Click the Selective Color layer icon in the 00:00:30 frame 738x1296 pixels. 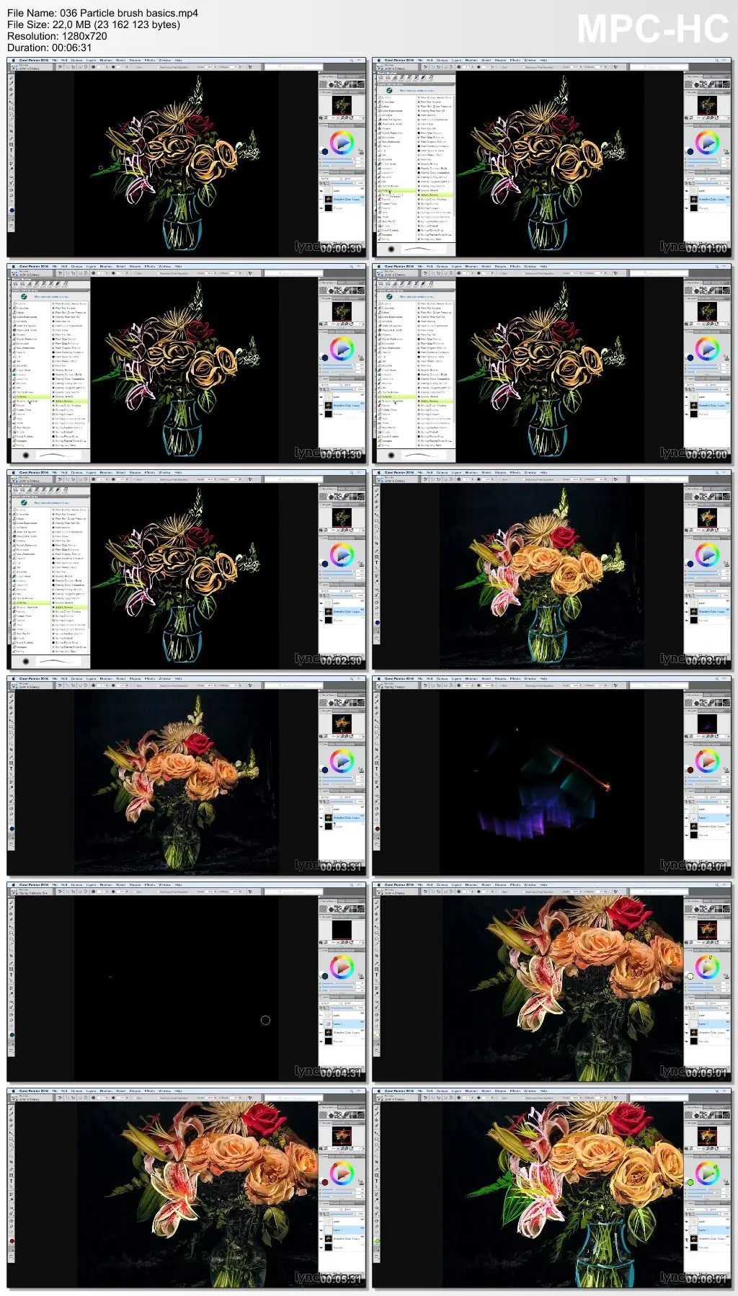[x=328, y=200]
